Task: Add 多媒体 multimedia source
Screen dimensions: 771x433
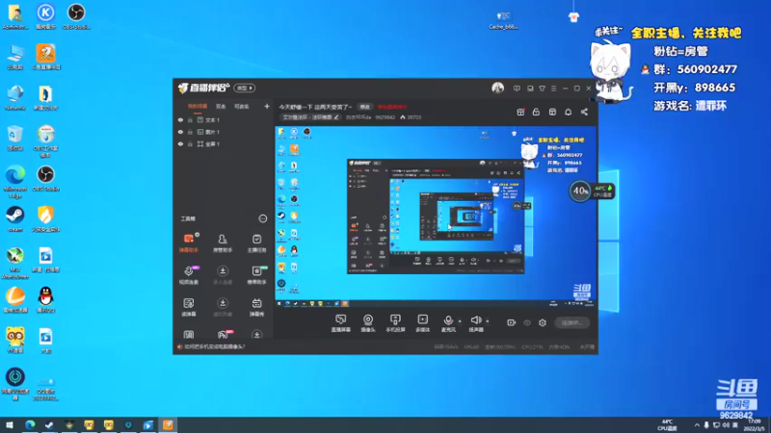Action: click(422, 323)
